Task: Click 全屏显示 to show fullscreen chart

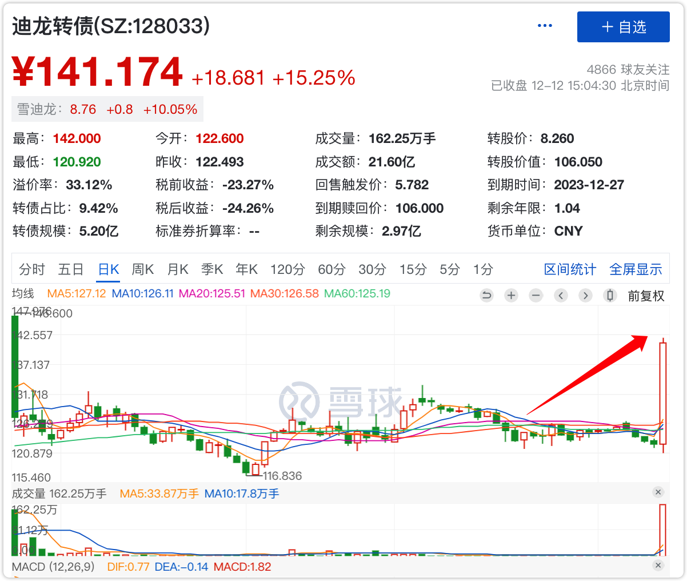Action: 636,269
